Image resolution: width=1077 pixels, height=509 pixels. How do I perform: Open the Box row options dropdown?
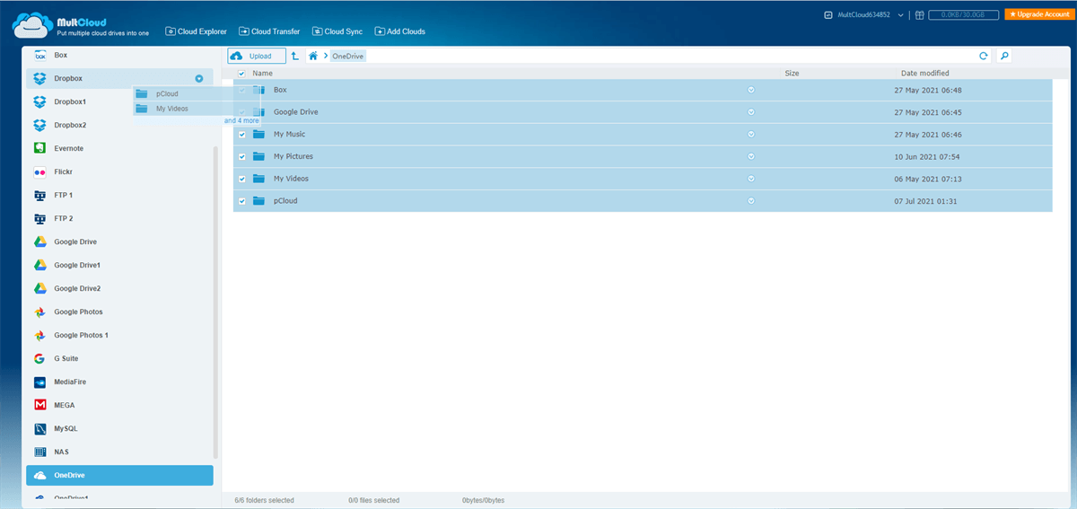tap(751, 90)
